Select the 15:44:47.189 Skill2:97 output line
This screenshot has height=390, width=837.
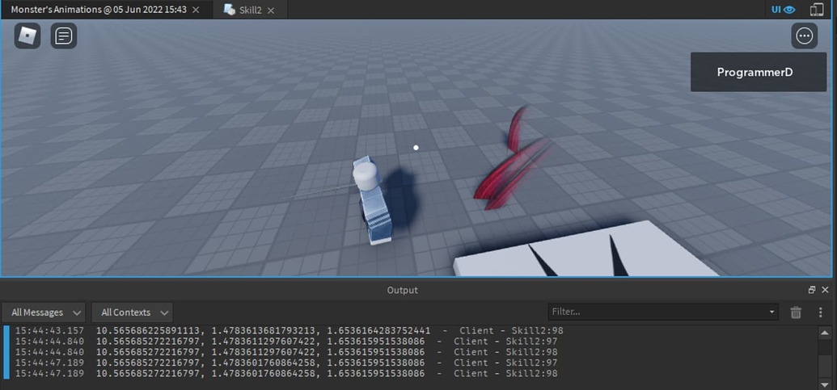coord(286,363)
